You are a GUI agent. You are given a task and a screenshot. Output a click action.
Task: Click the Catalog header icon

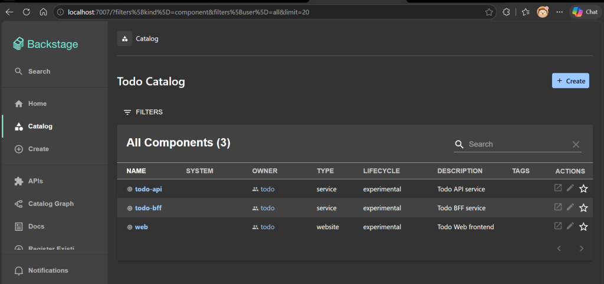click(124, 38)
